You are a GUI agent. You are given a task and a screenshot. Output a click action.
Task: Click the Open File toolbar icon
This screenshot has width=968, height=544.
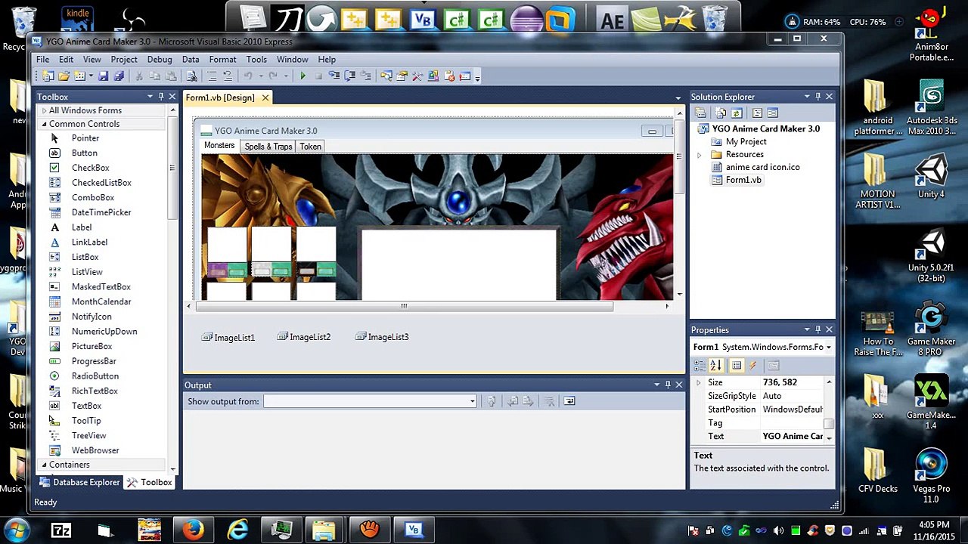coord(64,76)
